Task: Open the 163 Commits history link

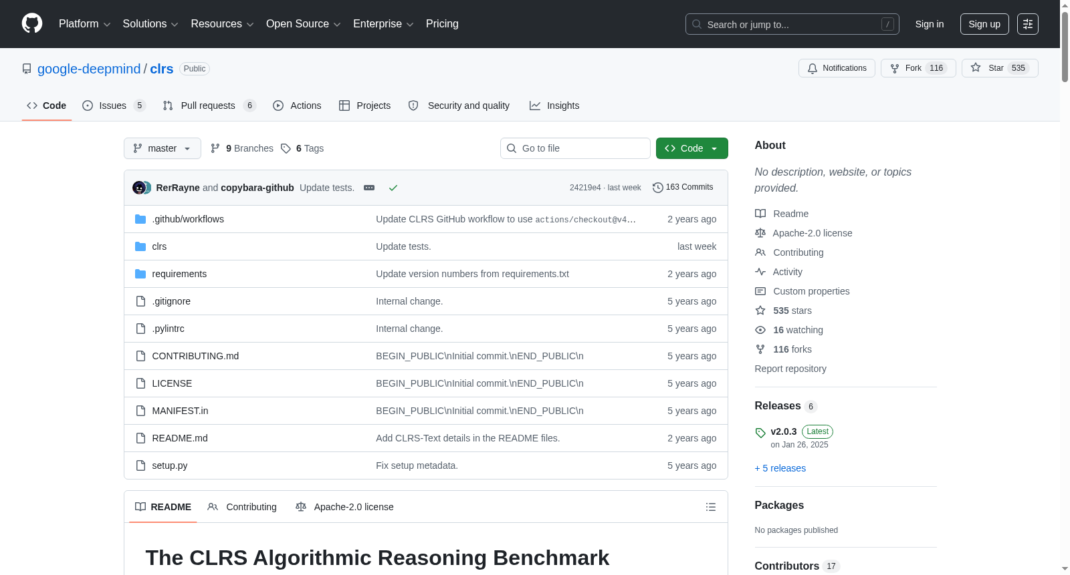Action: [683, 188]
